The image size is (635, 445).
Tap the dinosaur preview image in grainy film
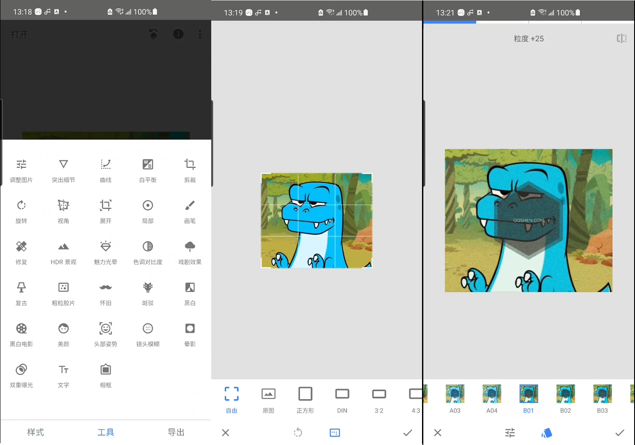tap(528, 220)
